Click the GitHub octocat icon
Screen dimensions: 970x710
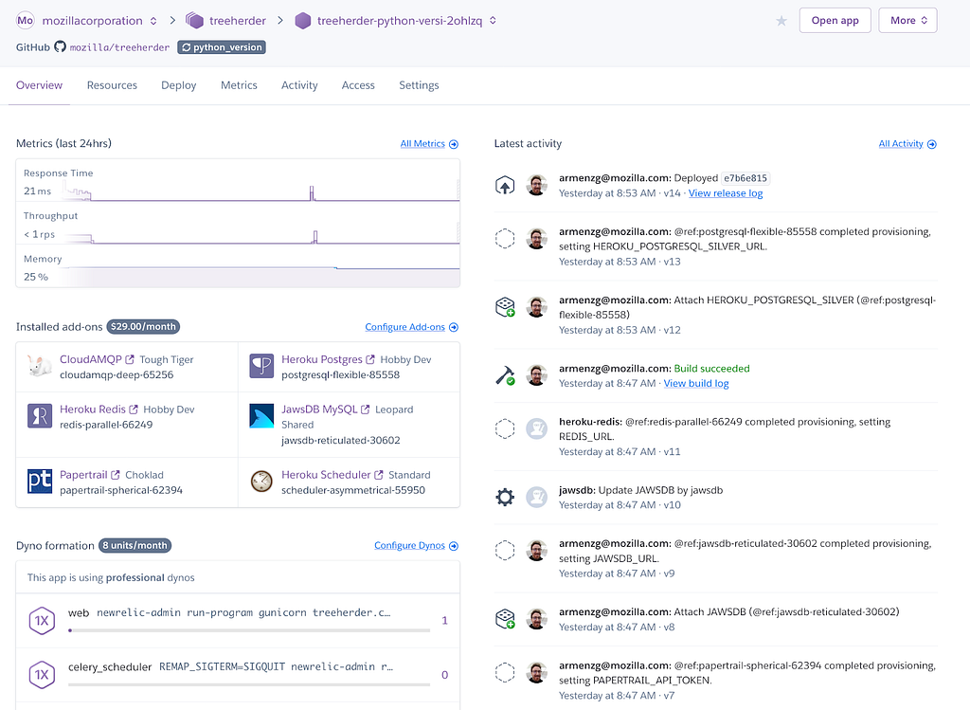pyautogui.click(x=60, y=47)
